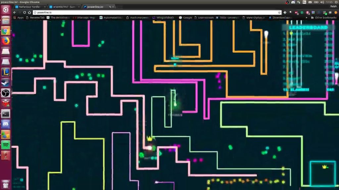Click the Discord icon in the system tray

point(293,2)
